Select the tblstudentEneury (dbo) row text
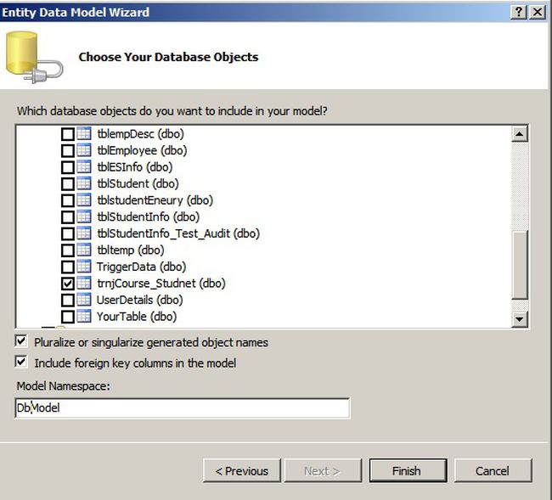Image resolution: width=552 pixels, height=500 pixels. click(x=155, y=200)
